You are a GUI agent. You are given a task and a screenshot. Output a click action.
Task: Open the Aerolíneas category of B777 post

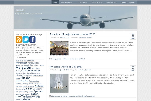pos(82,37)
